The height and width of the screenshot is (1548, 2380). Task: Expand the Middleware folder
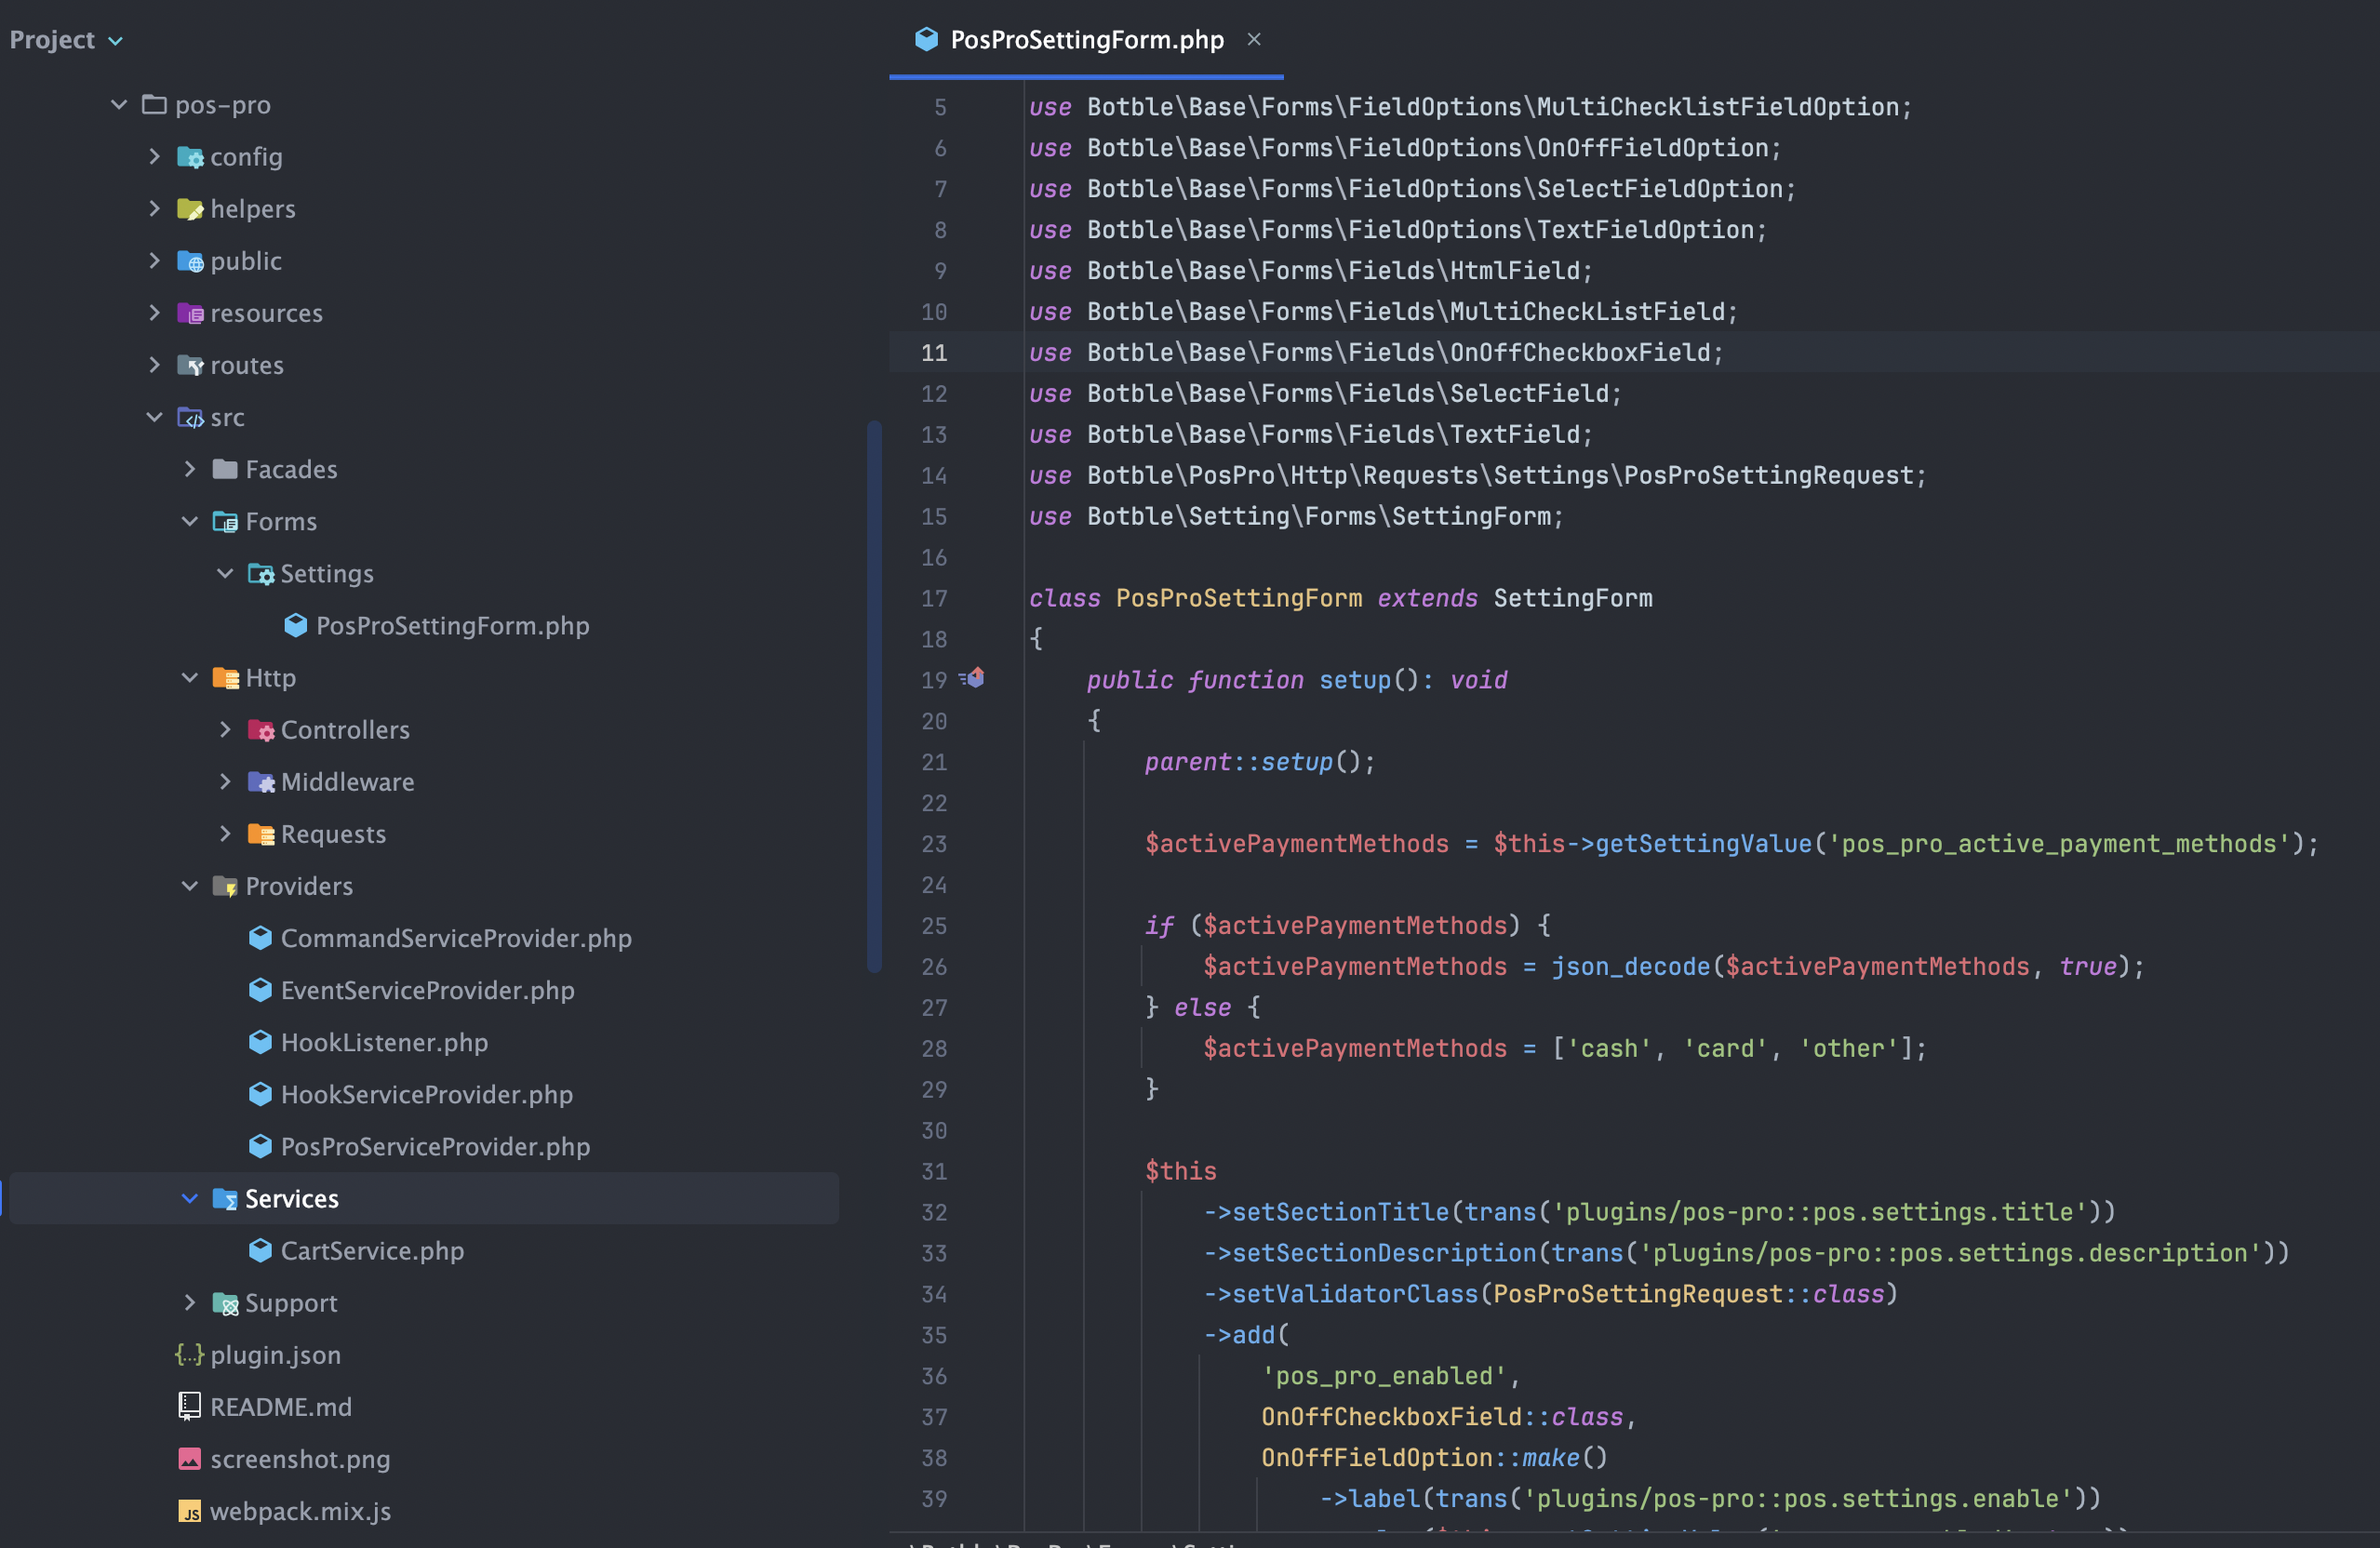[225, 781]
